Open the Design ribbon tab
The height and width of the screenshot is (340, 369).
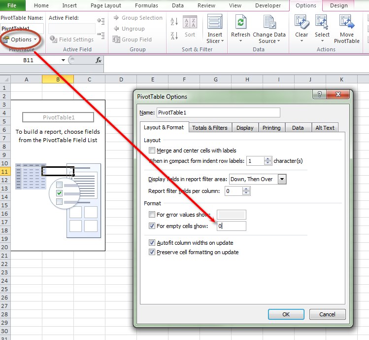[x=339, y=5]
